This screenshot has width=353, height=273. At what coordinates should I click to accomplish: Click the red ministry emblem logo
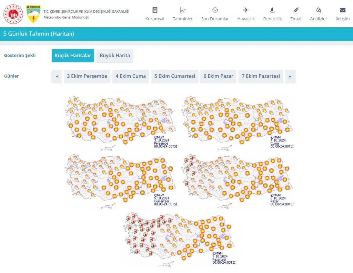point(13,14)
